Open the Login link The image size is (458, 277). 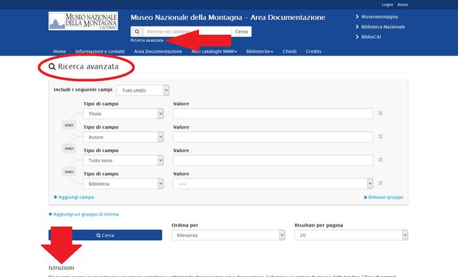[x=387, y=5]
